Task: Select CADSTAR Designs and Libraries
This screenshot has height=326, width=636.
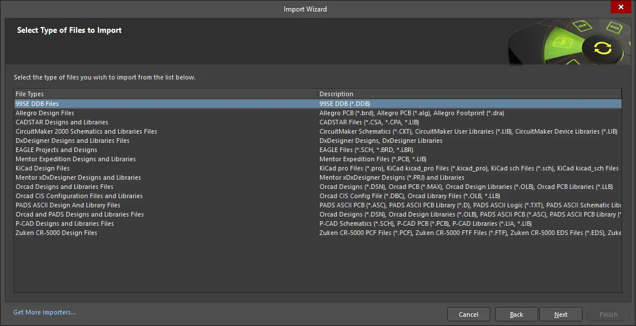Action: (318, 122)
